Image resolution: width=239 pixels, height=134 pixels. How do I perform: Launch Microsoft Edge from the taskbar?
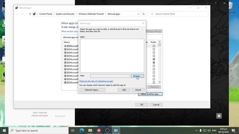point(81,131)
